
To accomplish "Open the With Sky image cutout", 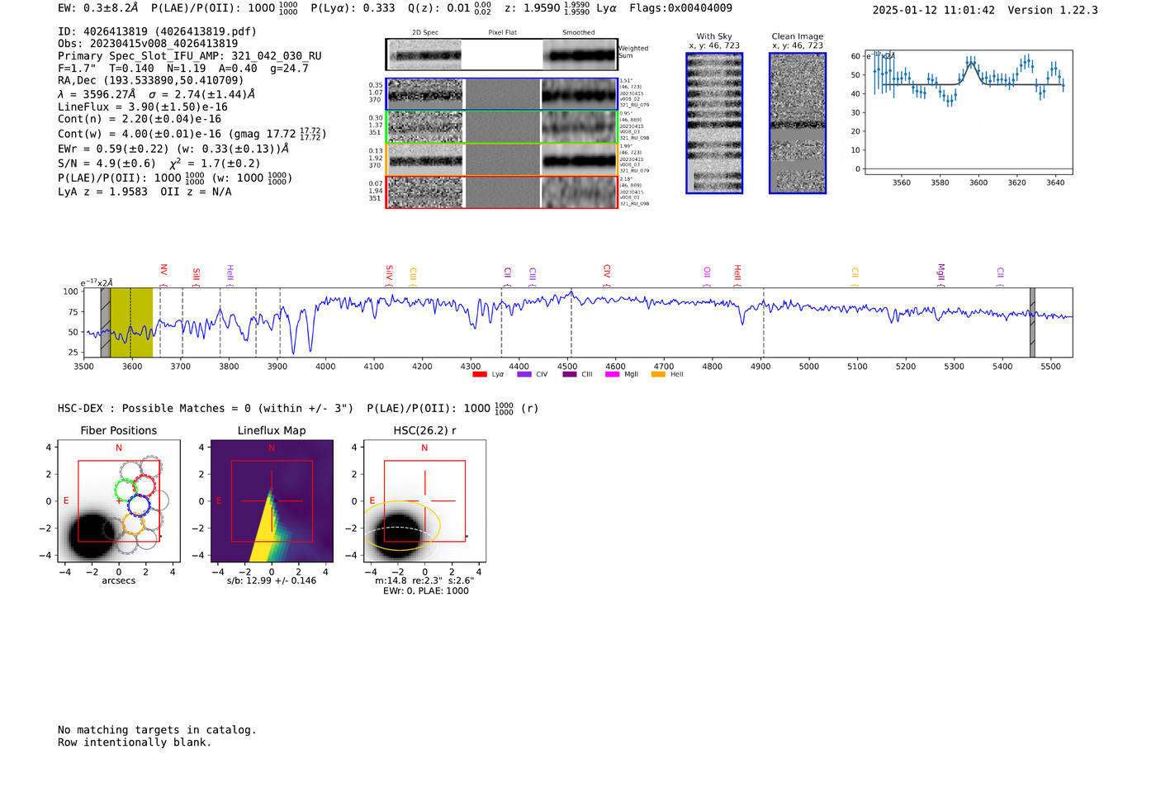I will pos(714,123).
